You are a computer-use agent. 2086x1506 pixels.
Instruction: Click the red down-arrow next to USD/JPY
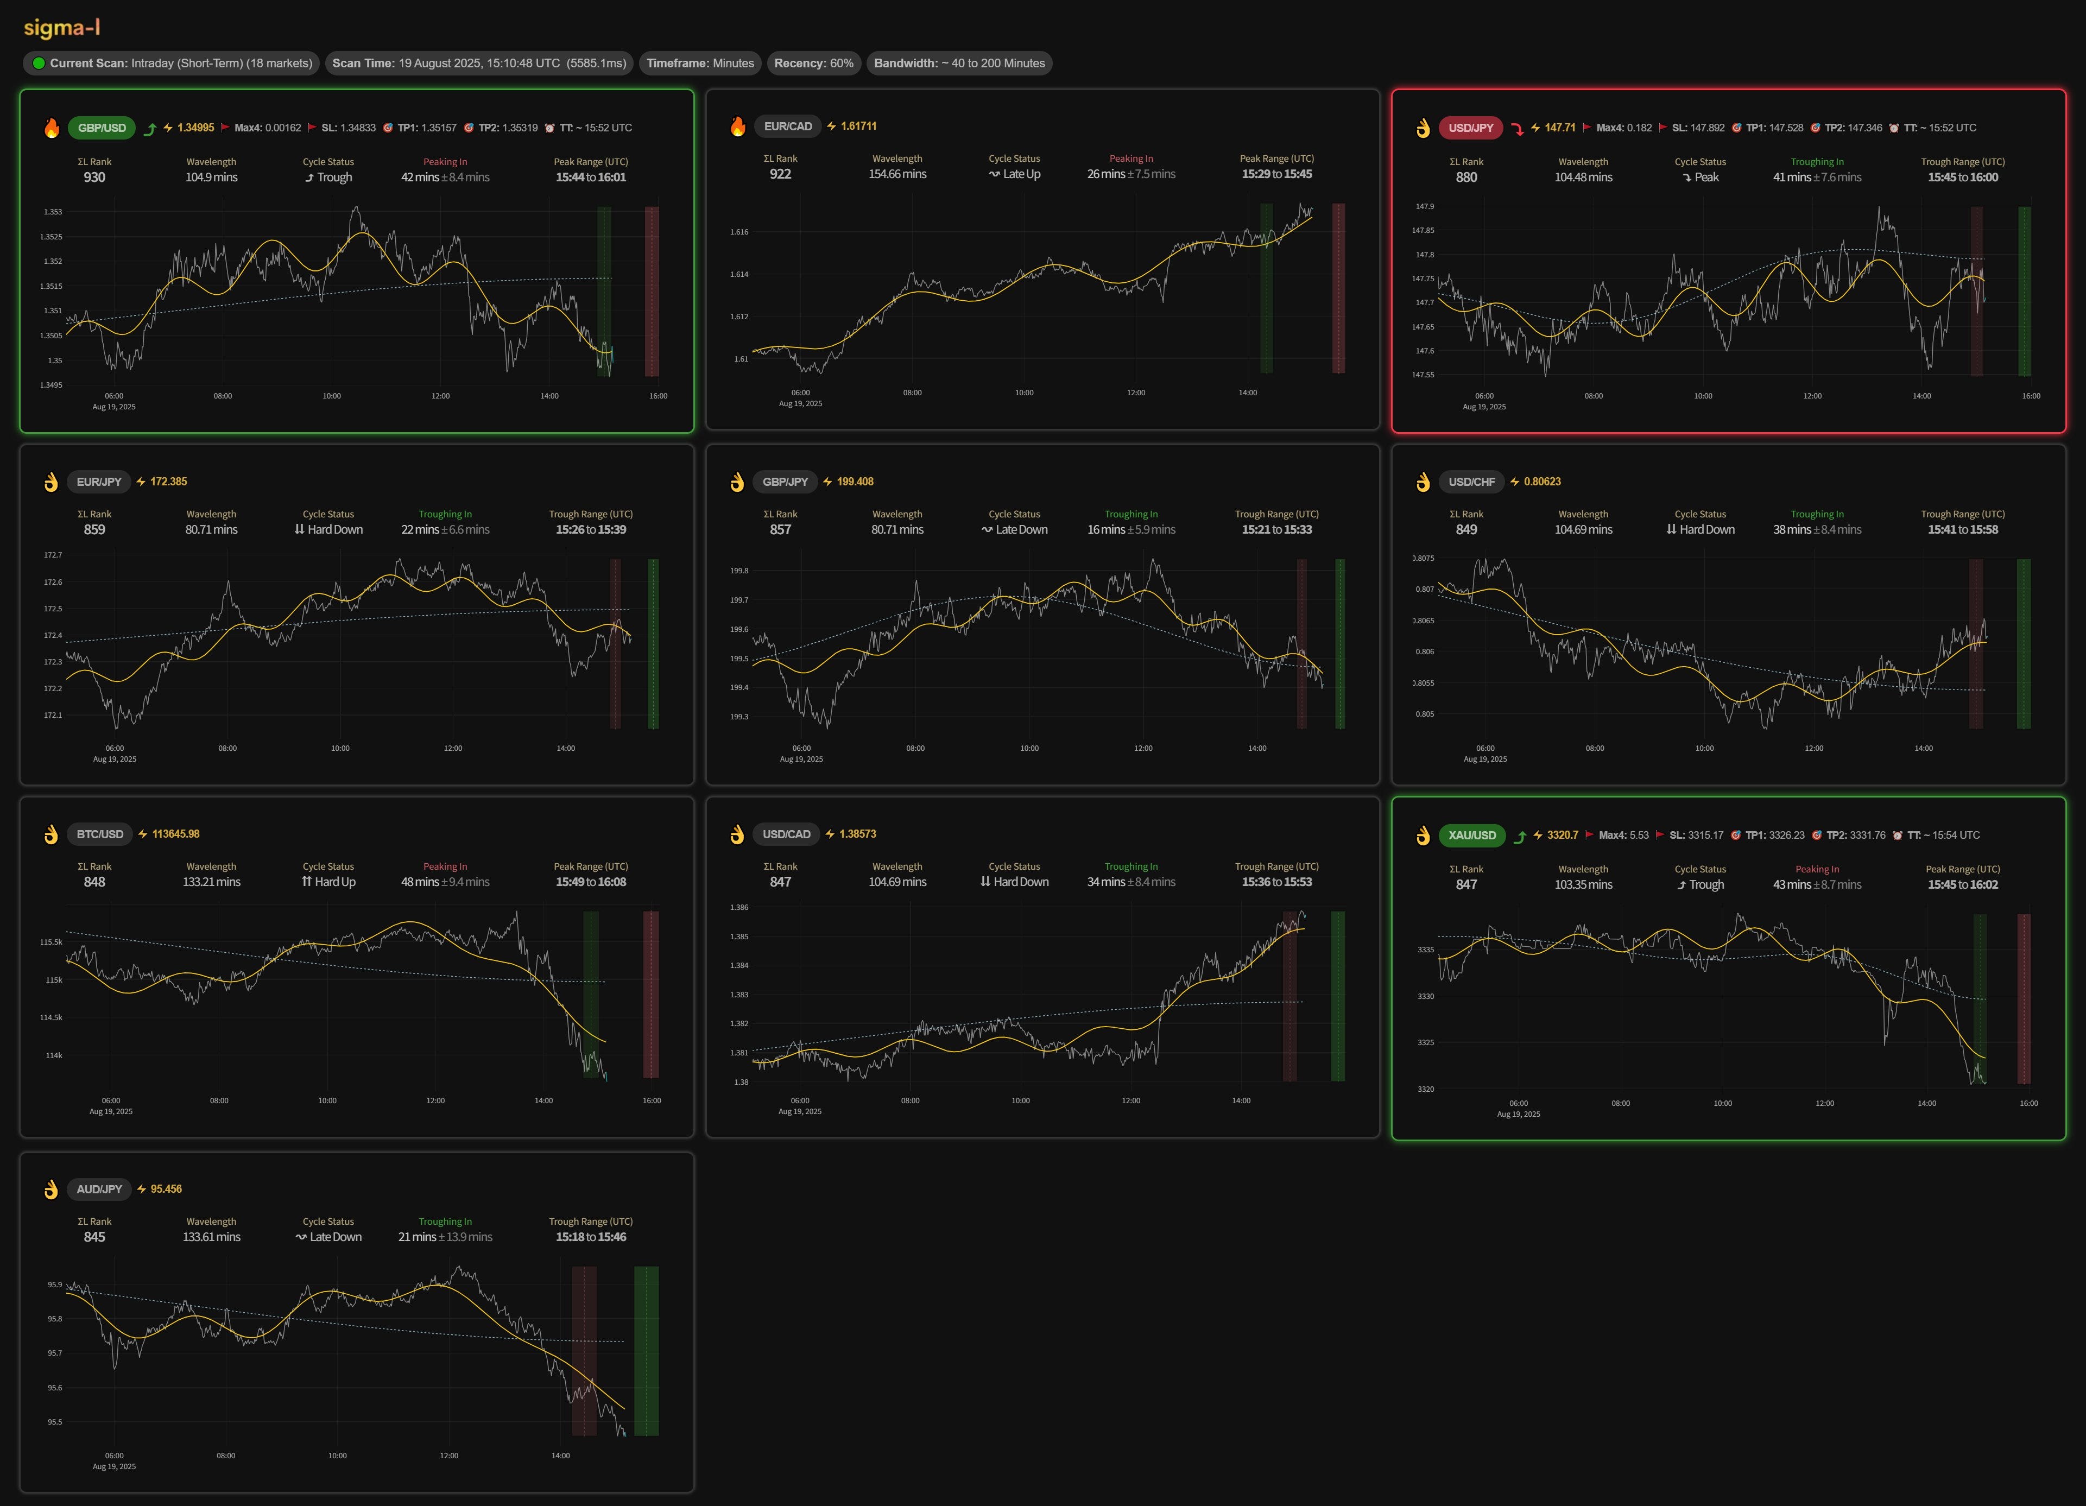click(x=1518, y=129)
